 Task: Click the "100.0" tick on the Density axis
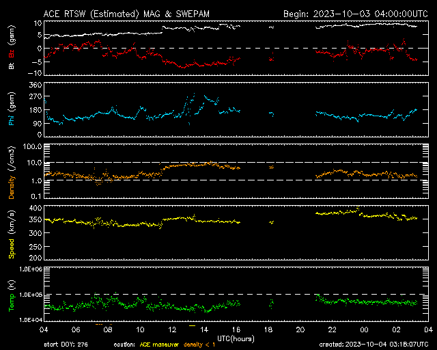pyautogui.click(x=32, y=146)
